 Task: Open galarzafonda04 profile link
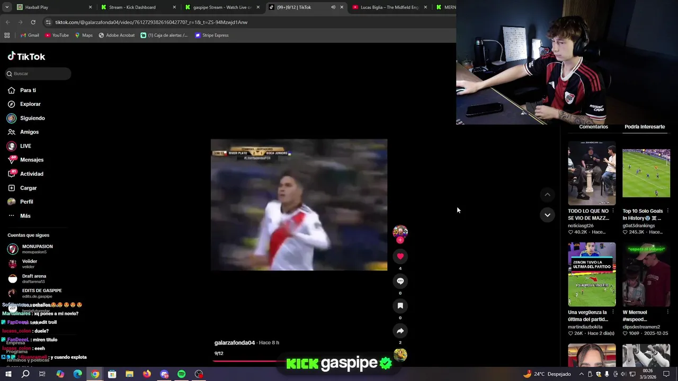[235, 343]
